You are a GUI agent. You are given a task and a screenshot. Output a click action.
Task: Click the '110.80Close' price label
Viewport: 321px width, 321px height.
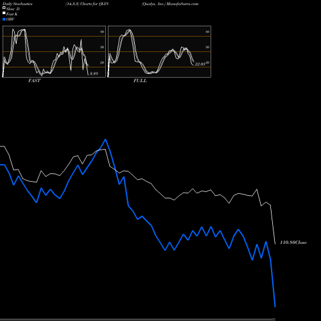(x=293, y=243)
